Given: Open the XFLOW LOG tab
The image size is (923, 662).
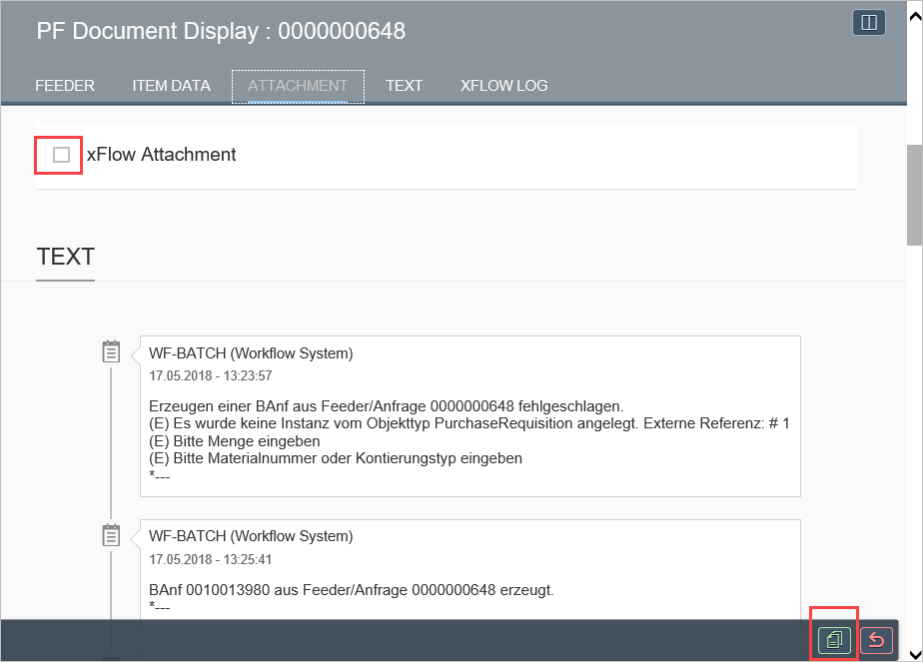Looking at the screenshot, I should 503,86.
